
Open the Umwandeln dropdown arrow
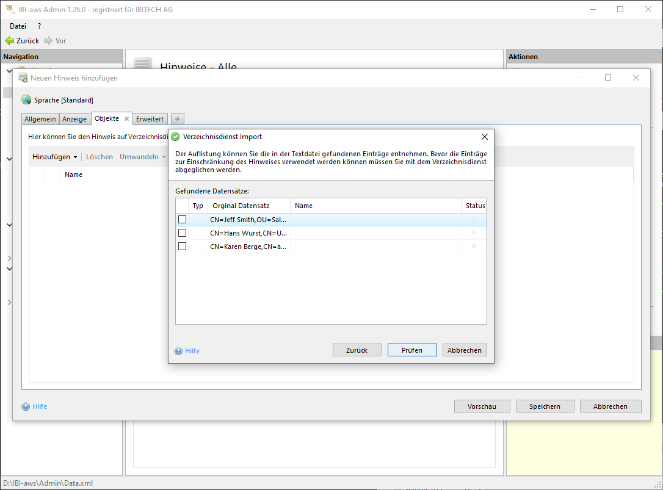pyautogui.click(x=164, y=157)
